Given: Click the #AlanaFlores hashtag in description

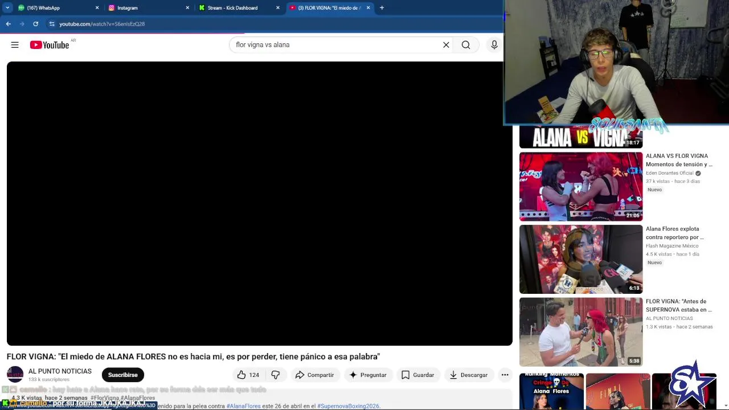Looking at the screenshot, I should 244,406.
